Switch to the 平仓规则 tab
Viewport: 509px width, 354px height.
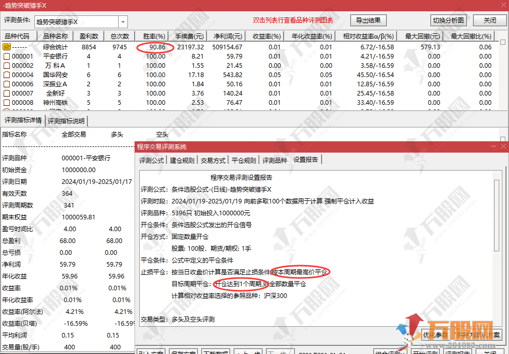pyautogui.click(x=243, y=160)
